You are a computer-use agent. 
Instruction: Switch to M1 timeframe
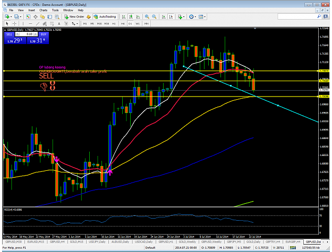[x=85, y=24]
